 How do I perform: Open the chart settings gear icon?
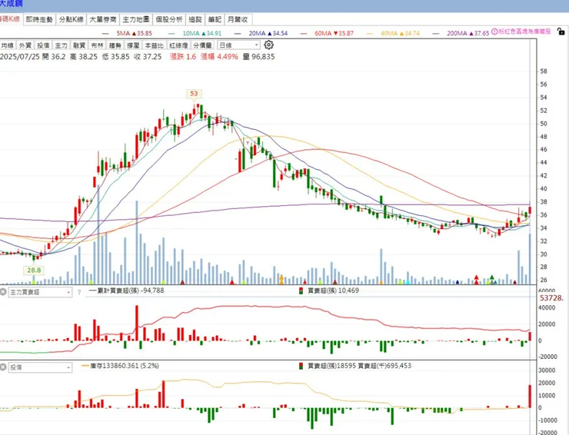268,45
